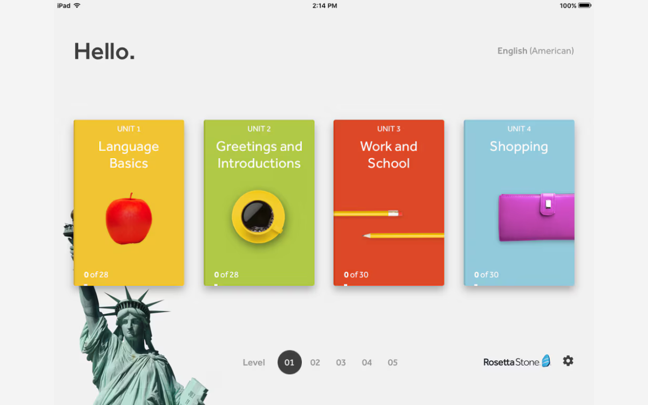The width and height of the screenshot is (648, 405).
Task: Tap the battery icon in status bar
Action: click(x=584, y=5)
